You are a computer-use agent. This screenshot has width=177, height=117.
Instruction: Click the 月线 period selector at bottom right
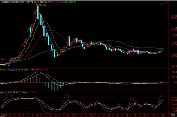[173, 115]
